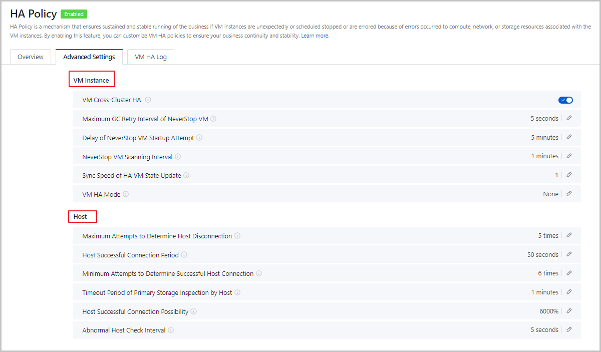Edit Delay of NeverStop VM Startup Attempt
The height and width of the screenshot is (352, 601).
[x=569, y=137]
